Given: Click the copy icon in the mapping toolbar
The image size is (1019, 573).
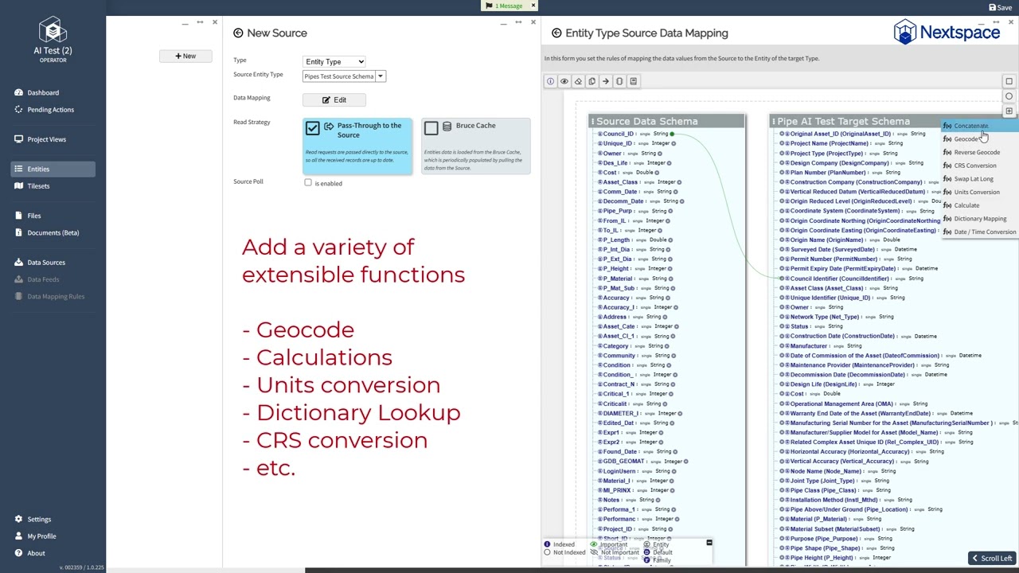Looking at the screenshot, I should 591,81.
